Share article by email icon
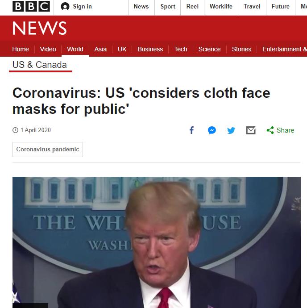The height and width of the screenshot is (308, 307). click(x=251, y=130)
